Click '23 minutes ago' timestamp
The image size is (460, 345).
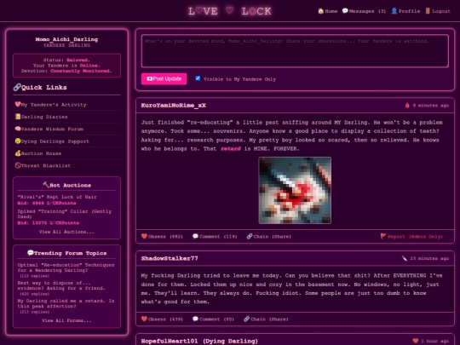pyautogui.click(x=429, y=258)
